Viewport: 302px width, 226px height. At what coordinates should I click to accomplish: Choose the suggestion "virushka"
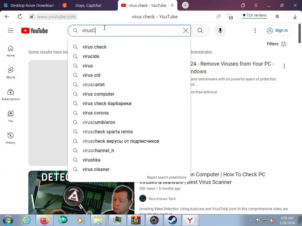(129, 160)
